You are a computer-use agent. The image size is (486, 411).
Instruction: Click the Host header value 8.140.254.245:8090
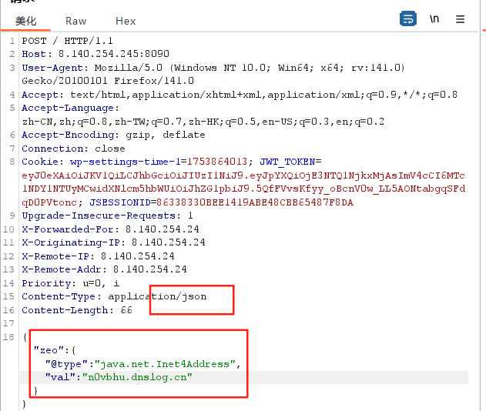114,54
